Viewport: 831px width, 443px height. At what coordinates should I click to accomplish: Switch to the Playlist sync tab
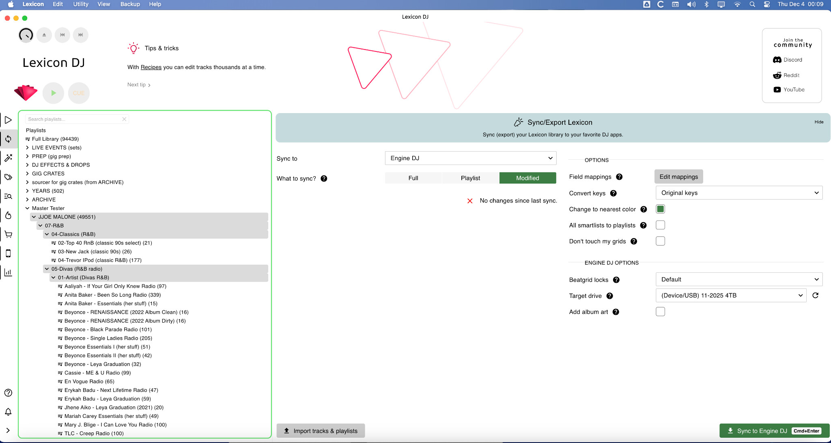(470, 178)
